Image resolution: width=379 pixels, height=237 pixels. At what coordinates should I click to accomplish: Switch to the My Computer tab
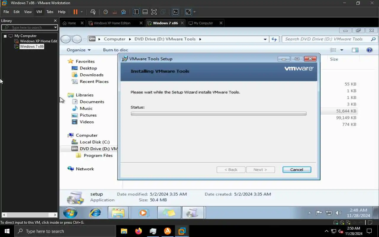click(203, 23)
